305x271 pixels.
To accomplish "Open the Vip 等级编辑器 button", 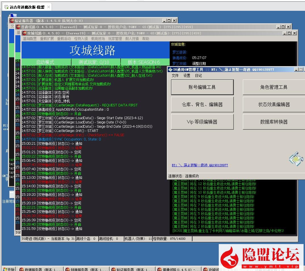I will 202,122.
